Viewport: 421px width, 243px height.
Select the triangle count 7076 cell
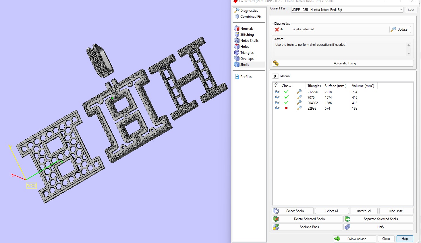tap(311, 98)
